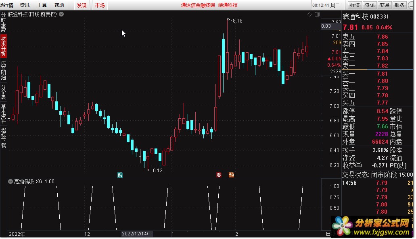Click the 解 marker below the chart
The image size is (416, 239).
[x=120, y=175]
